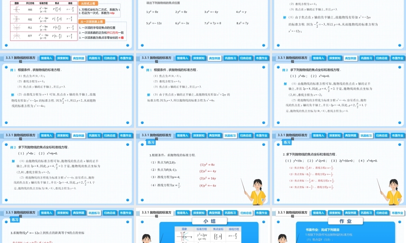Open 情境导入 tab on the 解(2) example slide
The height and width of the screenshot is (243, 406).
click(46, 58)
